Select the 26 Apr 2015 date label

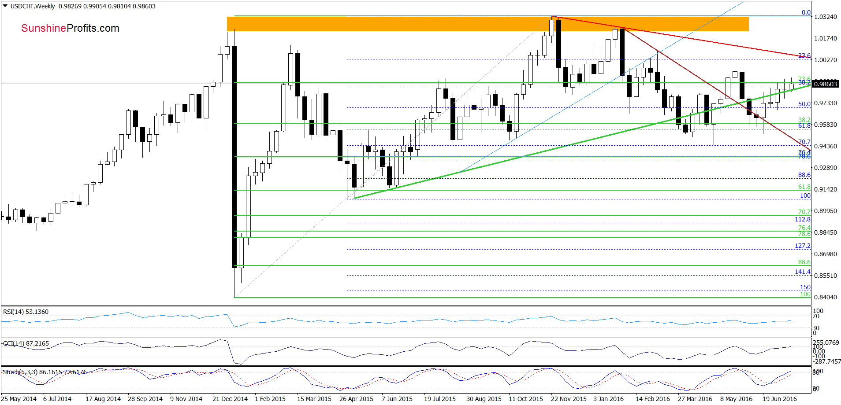click(356, 399)
